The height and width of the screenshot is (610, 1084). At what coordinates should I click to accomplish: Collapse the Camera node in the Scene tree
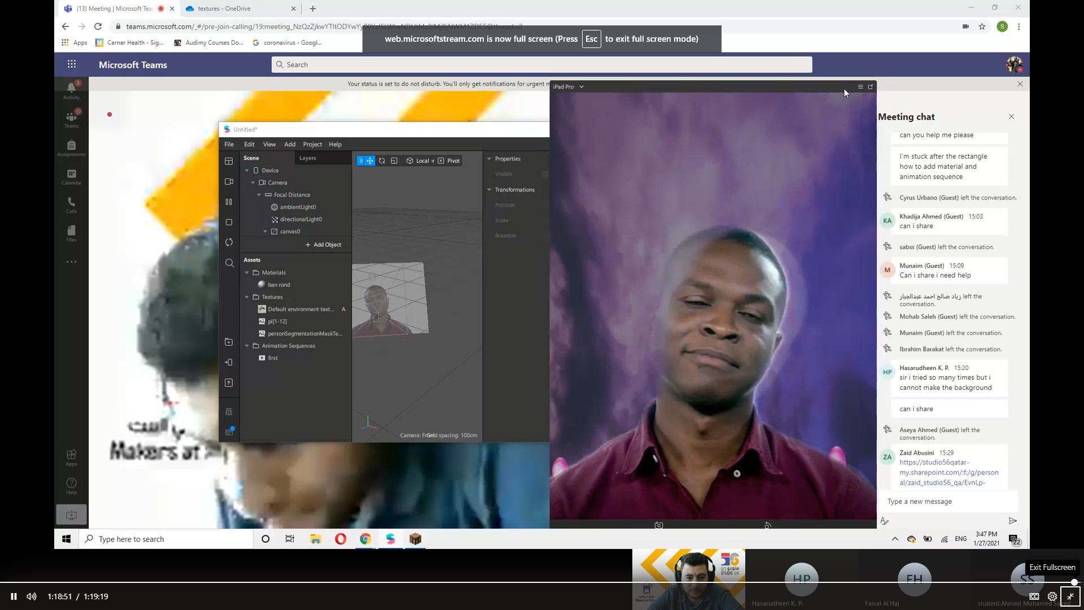pyautogui.click(x=253, y=183)
